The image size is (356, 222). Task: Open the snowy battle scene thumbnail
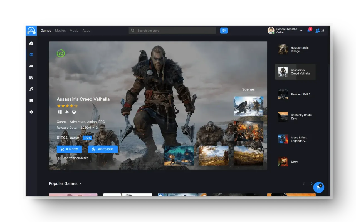pos(248,106)
